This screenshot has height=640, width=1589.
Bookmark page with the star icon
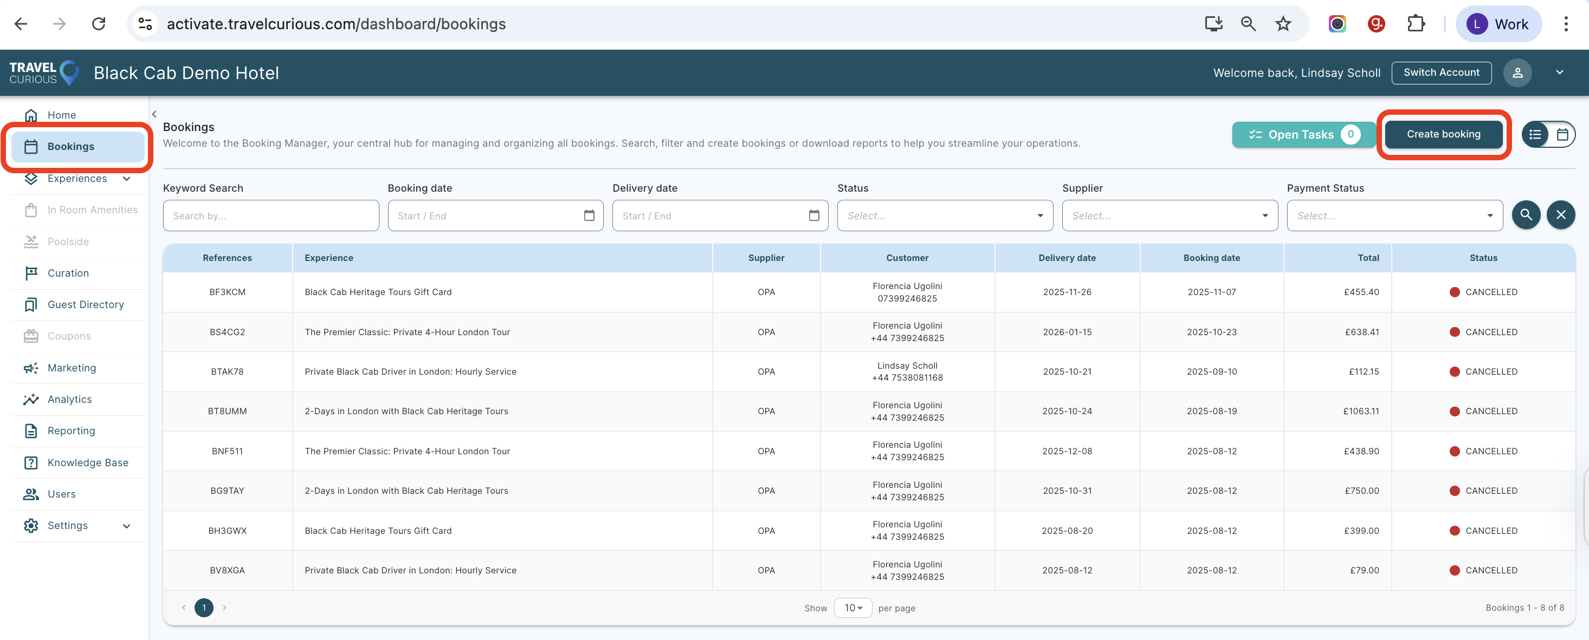(x=1283, y=24)
